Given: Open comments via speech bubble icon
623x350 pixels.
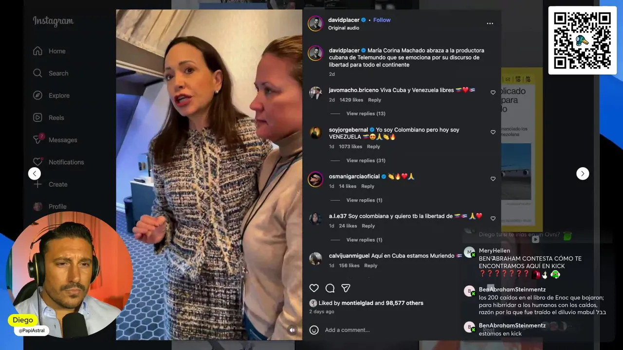Looking at the screenshot, I should coord(330,288).
